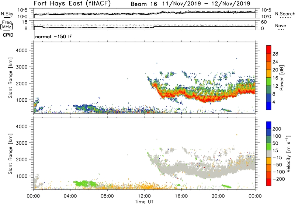Click '4000' on the power panel range axis
The width and height of the screenshot is (295, 204).
(x=21, y=50)
